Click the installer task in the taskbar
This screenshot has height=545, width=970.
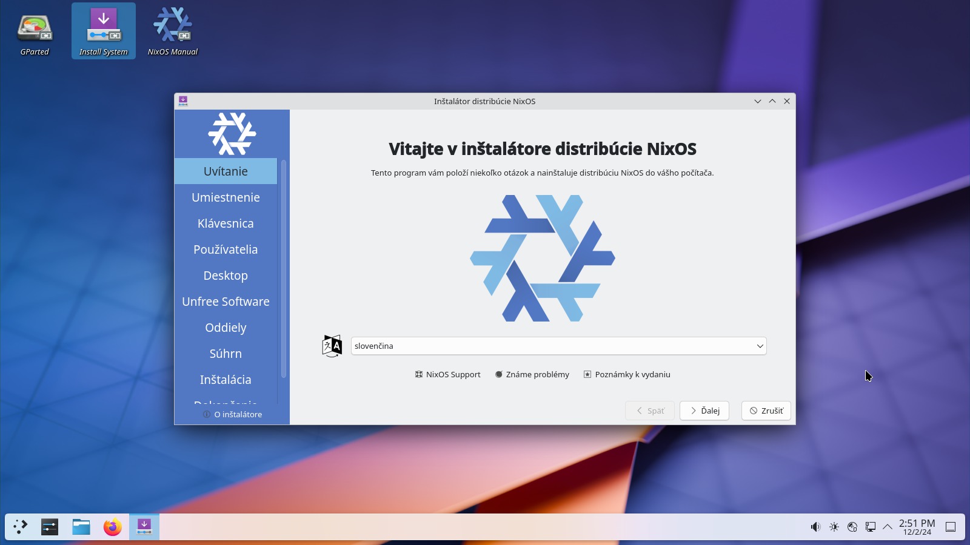(144, 527)
